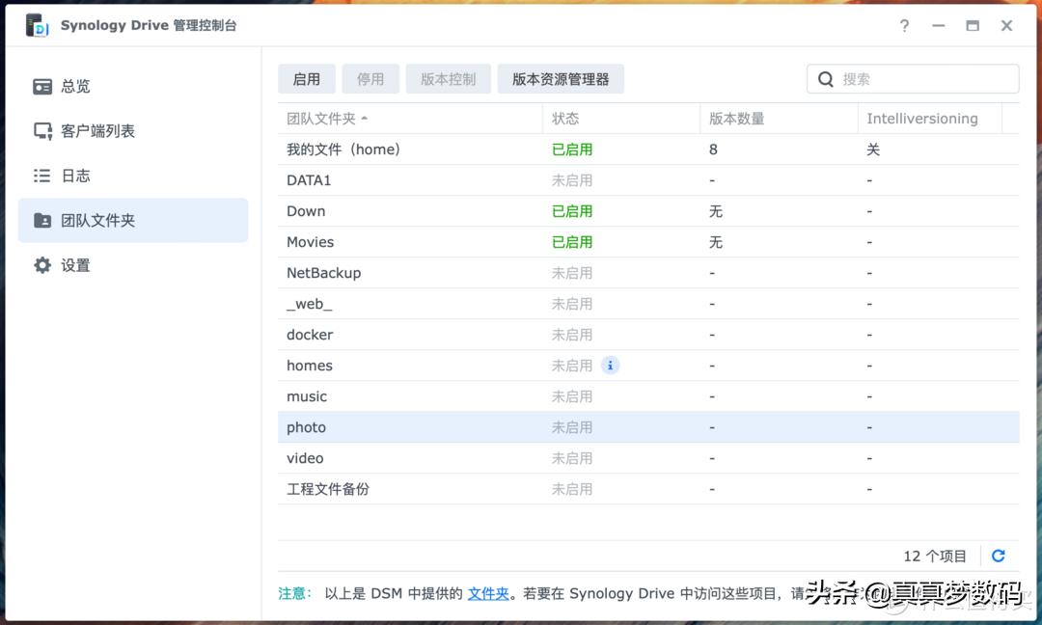Check the 已启用 status of Movies folder
This screenshot has width=1042, height=625.
[573, 242]
